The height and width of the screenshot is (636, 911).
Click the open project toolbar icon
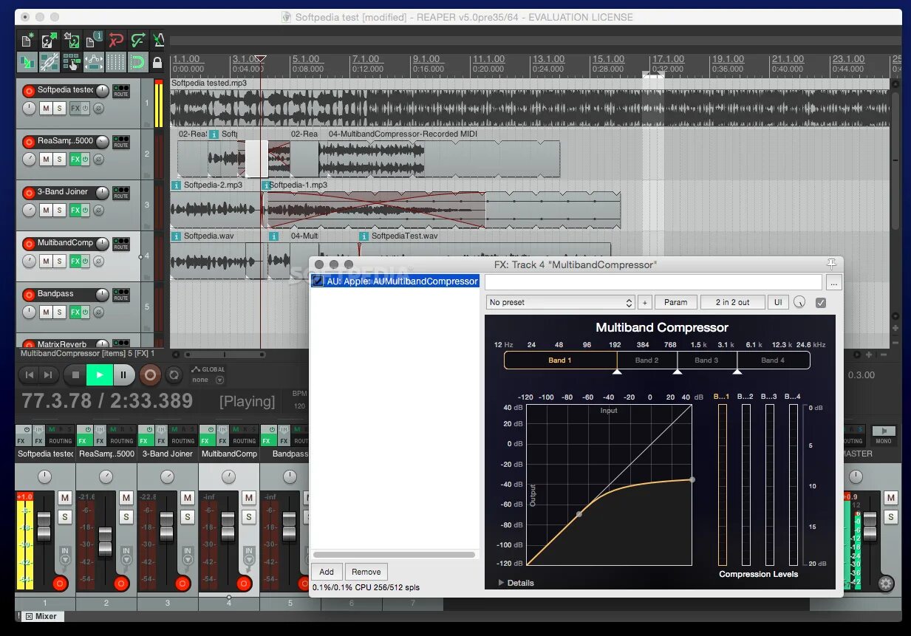click(x=50, y=41)
